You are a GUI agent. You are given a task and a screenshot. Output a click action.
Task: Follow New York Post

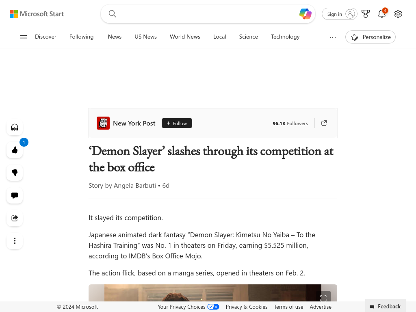point(177,123)
